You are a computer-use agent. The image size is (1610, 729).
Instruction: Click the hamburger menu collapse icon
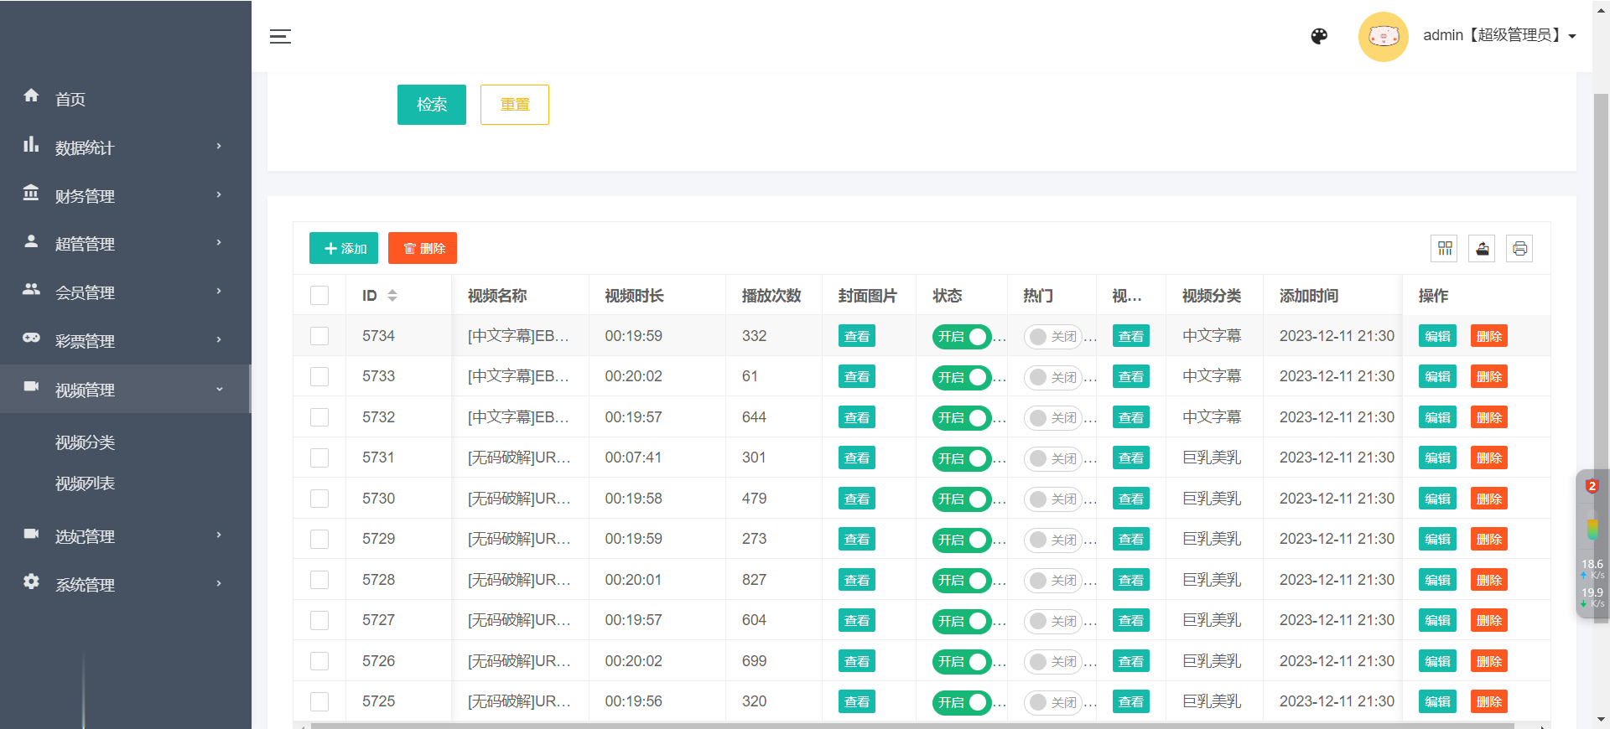point(280,36)
